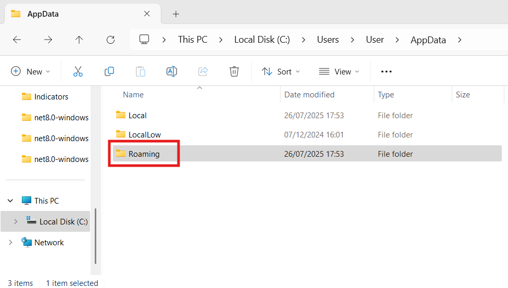Open the View options dropdown

point(339,71)
